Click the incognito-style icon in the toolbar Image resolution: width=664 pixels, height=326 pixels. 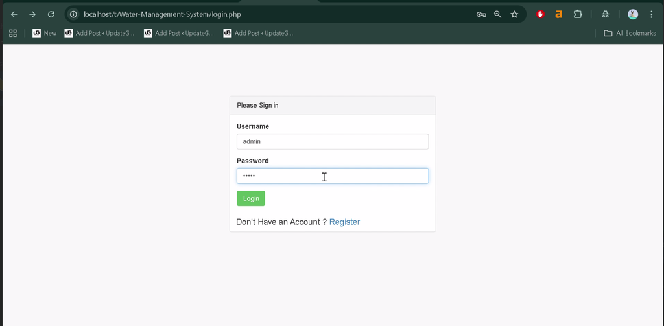605,14
